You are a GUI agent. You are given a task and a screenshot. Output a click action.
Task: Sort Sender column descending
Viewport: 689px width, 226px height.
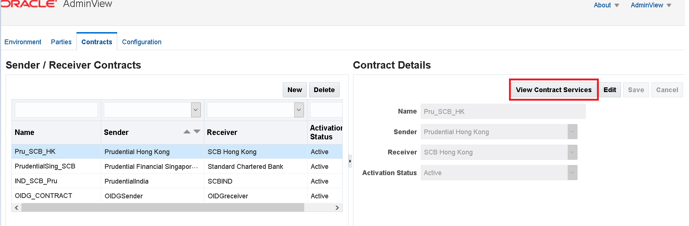click(197, 131)
